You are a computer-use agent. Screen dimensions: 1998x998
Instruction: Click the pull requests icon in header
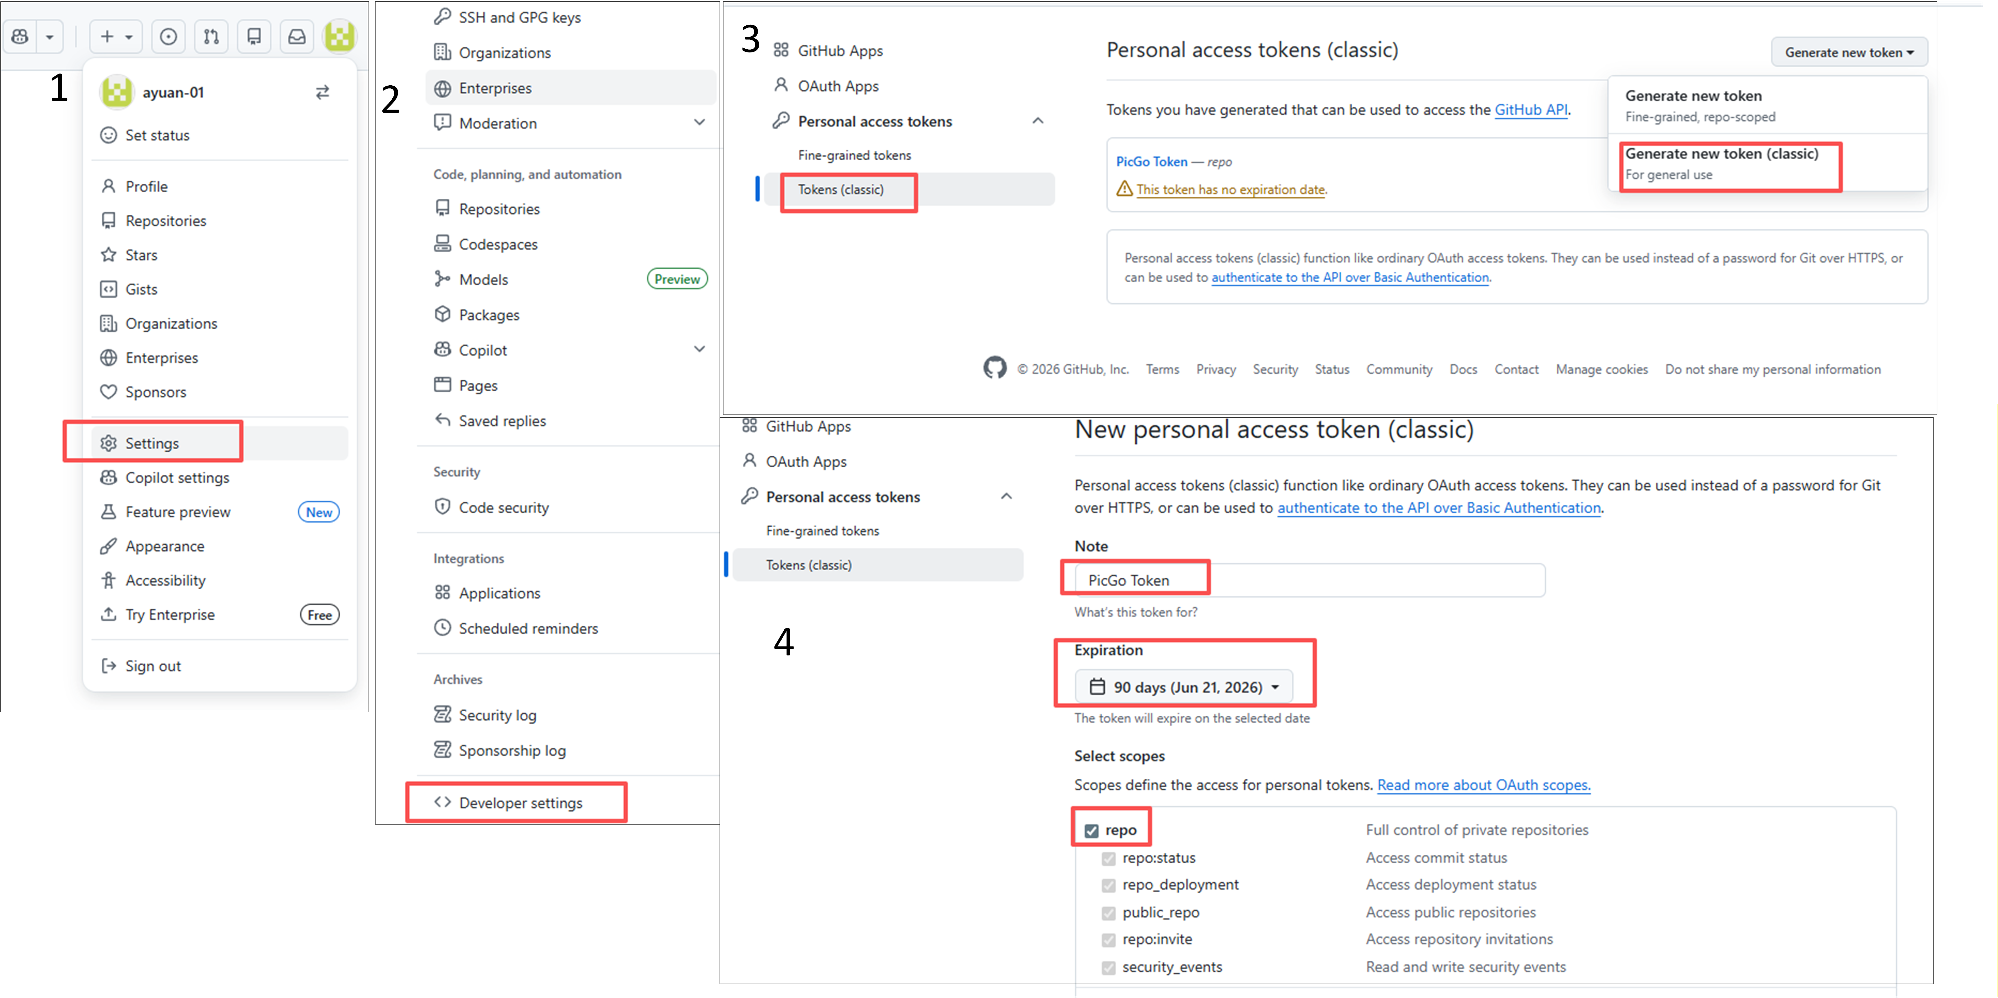coord(211,36)
